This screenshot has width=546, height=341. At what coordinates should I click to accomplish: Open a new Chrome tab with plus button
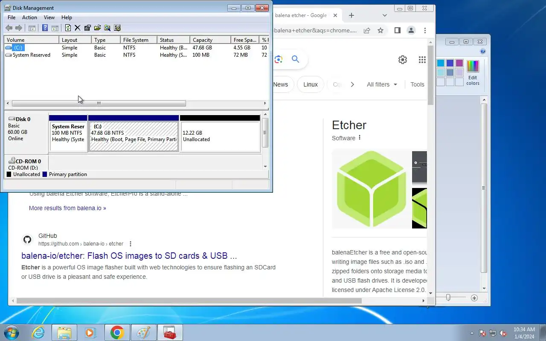[x=351, y=15]
